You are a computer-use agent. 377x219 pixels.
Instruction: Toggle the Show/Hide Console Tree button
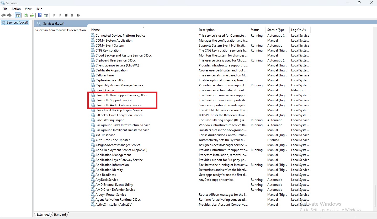18,15
